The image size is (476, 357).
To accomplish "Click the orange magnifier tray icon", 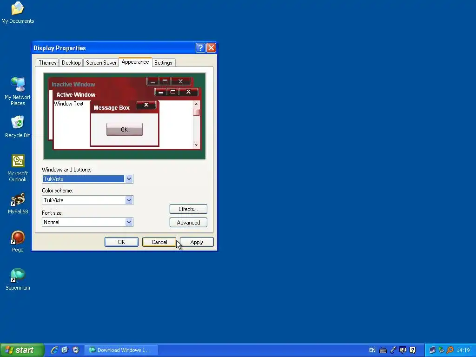I will coord(450,350).
